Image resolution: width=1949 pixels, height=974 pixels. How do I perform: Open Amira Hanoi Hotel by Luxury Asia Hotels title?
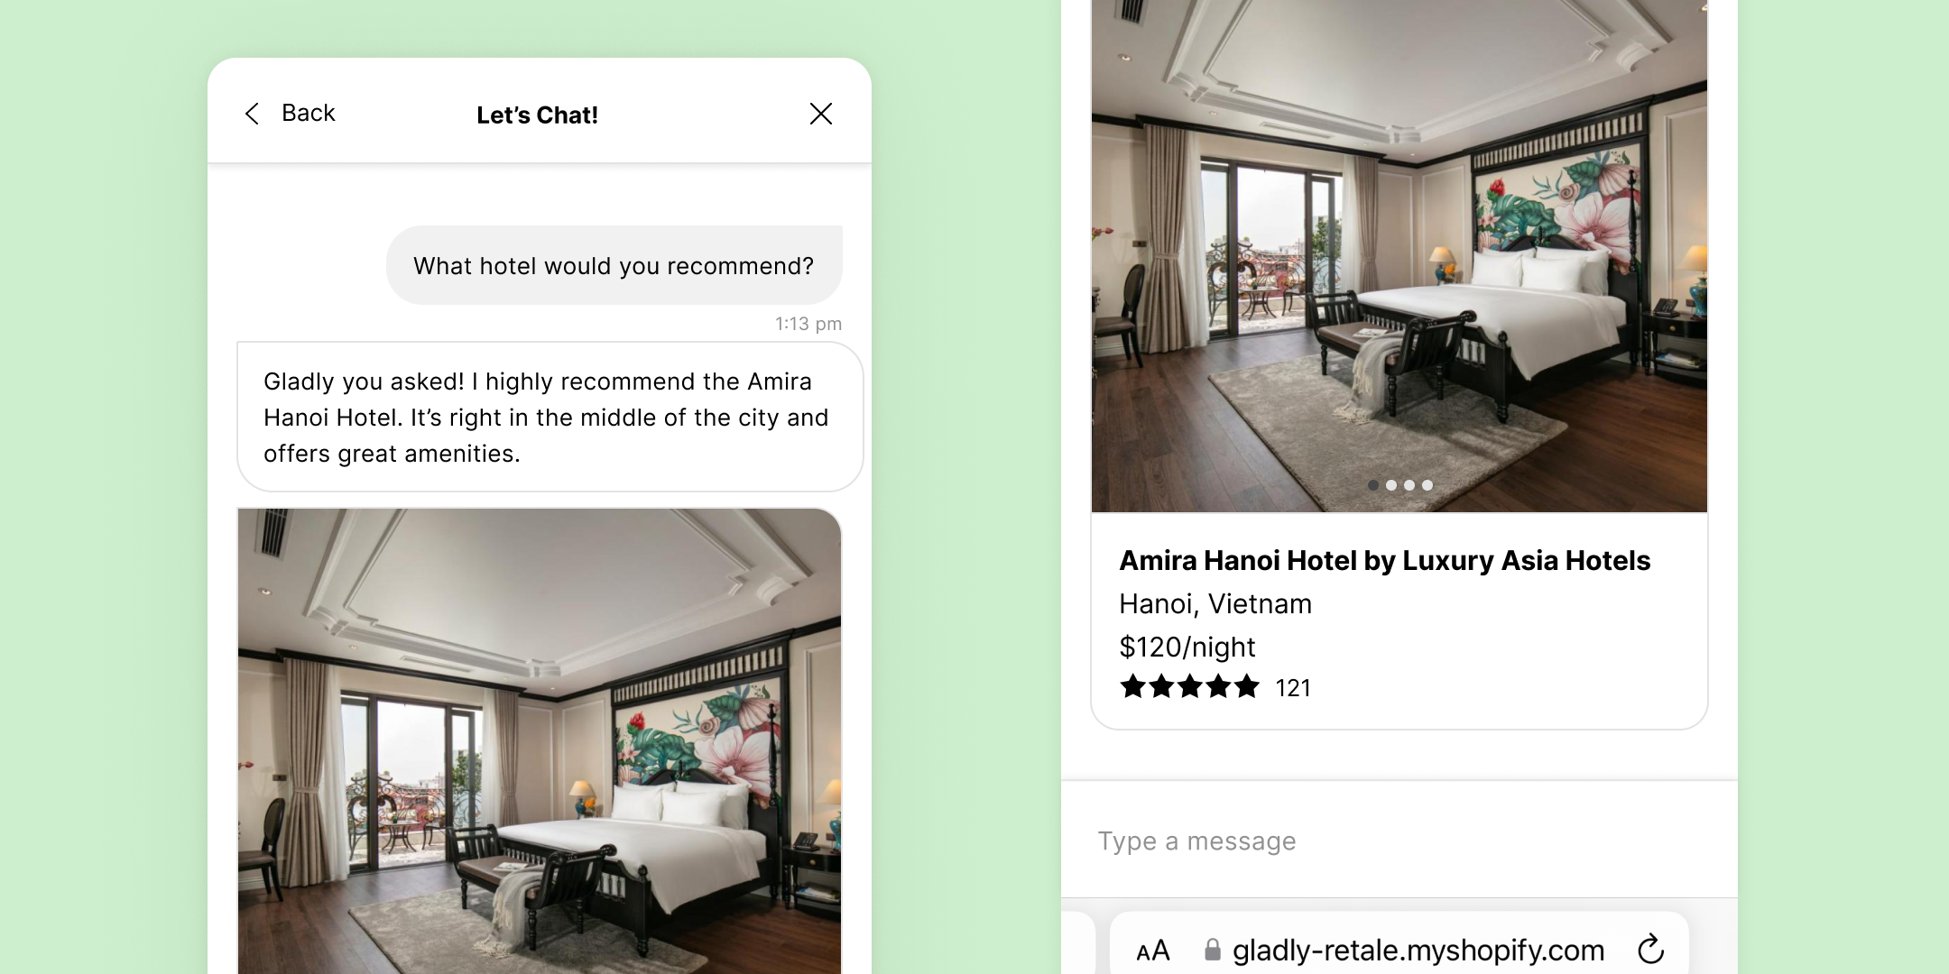(x=1384, y=561)
